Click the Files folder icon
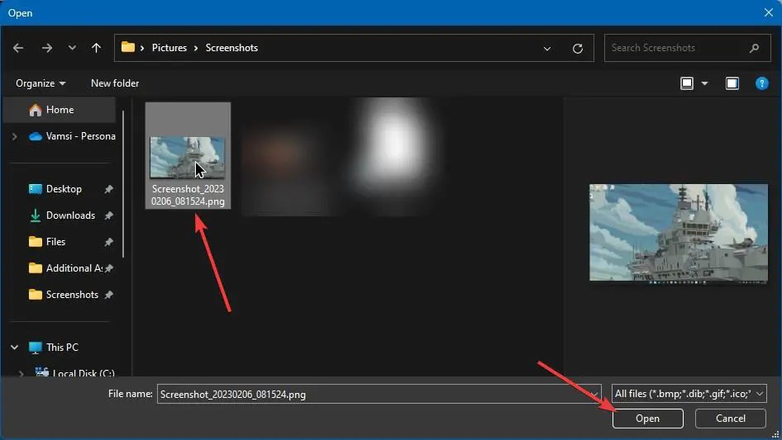The image size is (782, 440). (x=35, y=242)
